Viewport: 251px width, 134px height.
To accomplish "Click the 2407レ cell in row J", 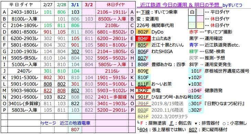I will pyautogui.click(x=24, y=71).
